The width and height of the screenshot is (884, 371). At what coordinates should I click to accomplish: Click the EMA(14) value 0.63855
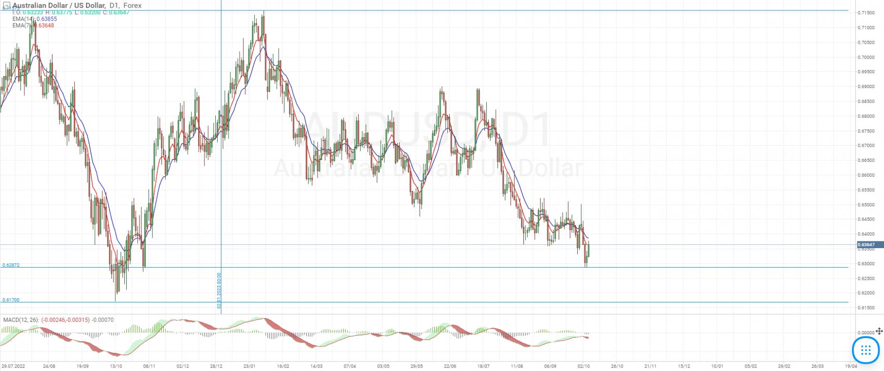[x=47, y=19]
